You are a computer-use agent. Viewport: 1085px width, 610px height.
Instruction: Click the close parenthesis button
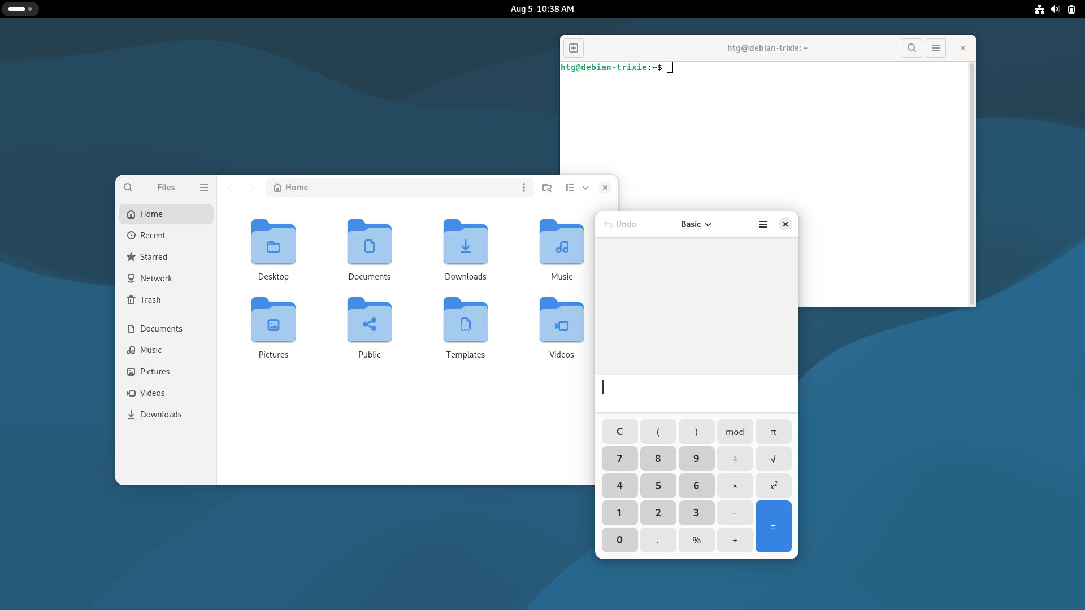point(696,432)
